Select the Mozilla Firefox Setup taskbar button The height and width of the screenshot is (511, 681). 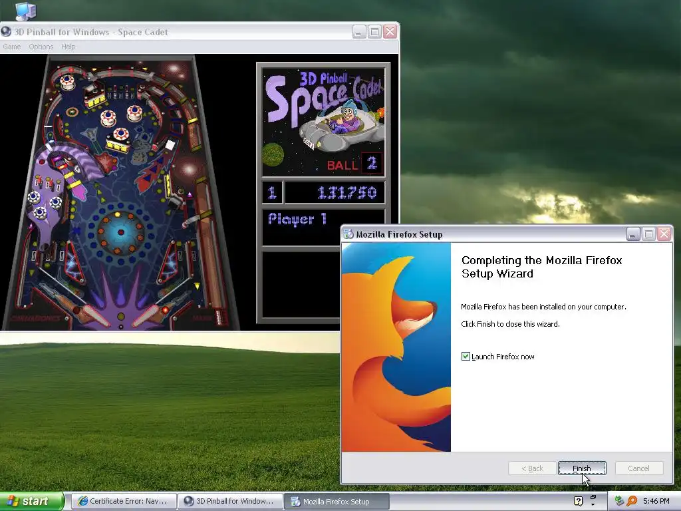(337, 501)
